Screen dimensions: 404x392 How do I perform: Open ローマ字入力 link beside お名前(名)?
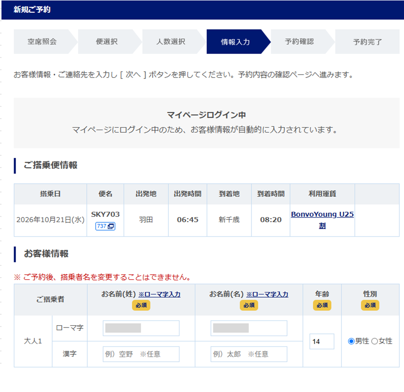click(267, 294)
